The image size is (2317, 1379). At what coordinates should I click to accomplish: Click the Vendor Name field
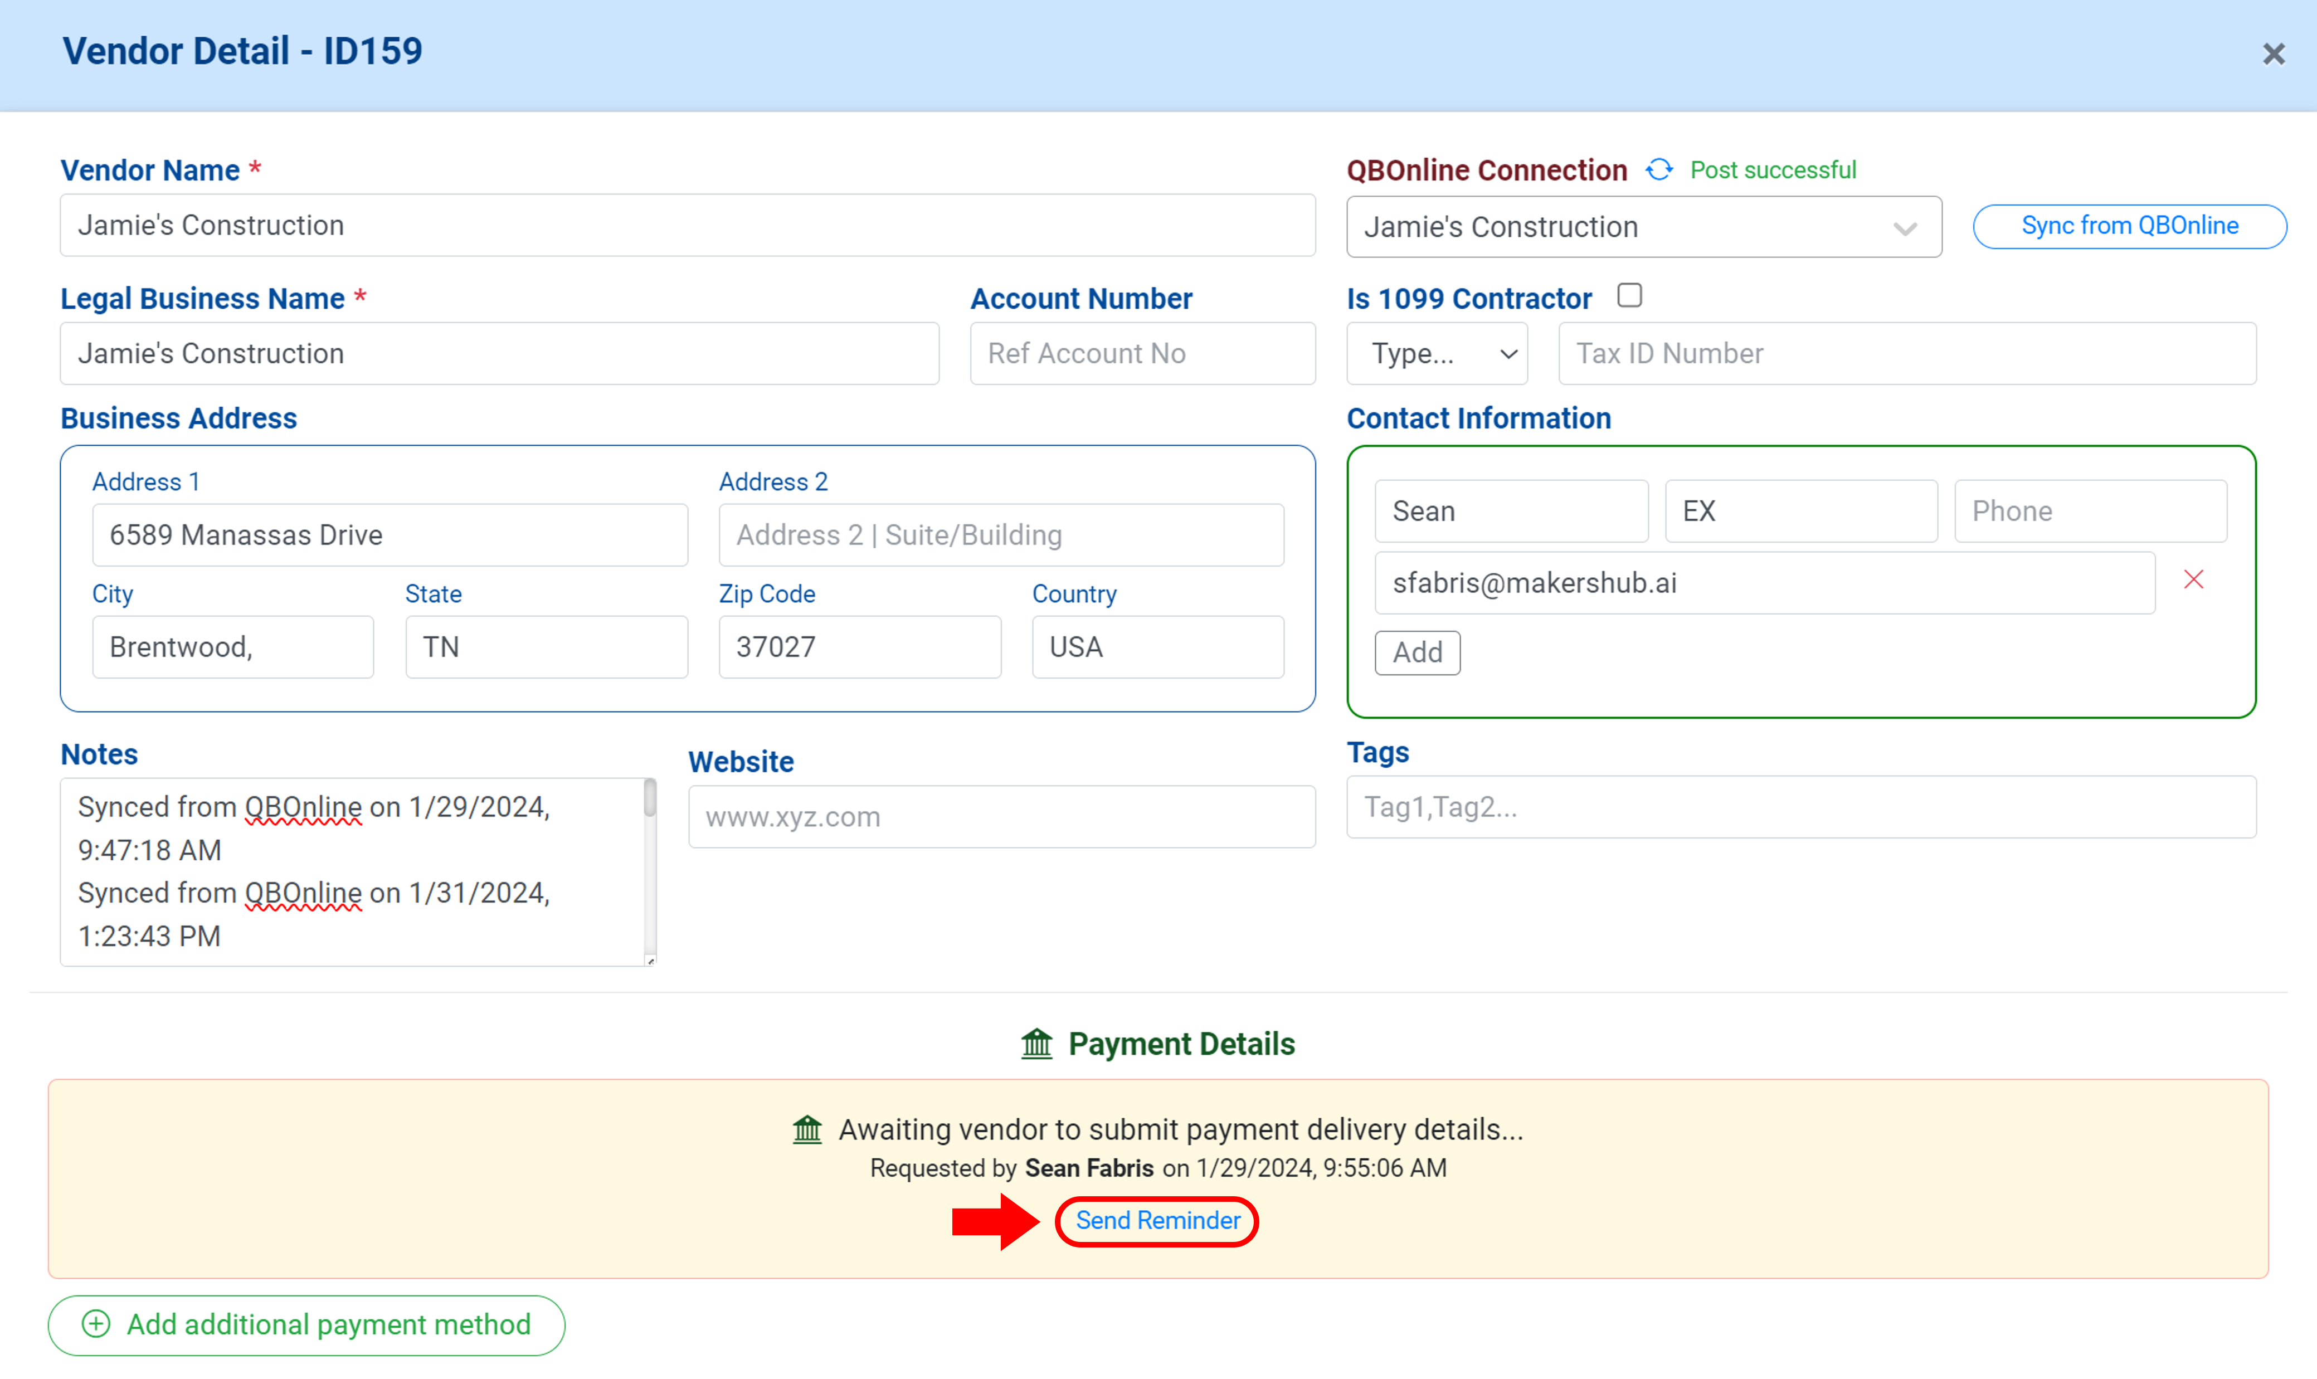point(688,226)
